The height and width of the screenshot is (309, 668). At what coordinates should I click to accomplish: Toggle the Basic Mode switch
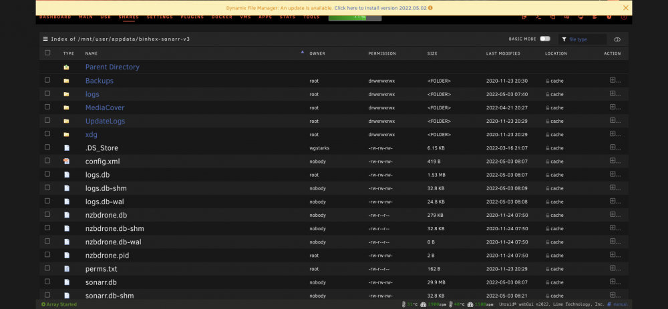545,39
